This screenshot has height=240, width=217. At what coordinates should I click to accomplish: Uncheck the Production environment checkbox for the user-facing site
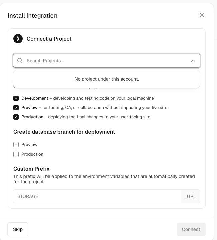click(16, 117)
